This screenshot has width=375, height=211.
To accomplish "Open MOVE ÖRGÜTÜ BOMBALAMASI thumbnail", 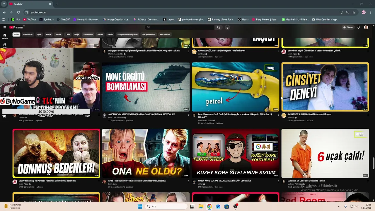I will coord(146,87).
